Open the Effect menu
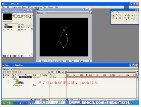Screen dimensions: 141x107 point(30,7)
